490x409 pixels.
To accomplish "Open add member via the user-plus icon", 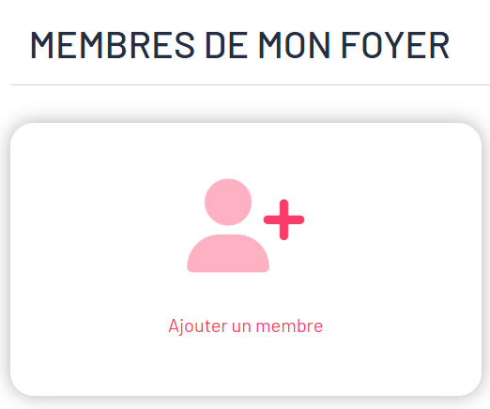I will [x=246, y=225].
